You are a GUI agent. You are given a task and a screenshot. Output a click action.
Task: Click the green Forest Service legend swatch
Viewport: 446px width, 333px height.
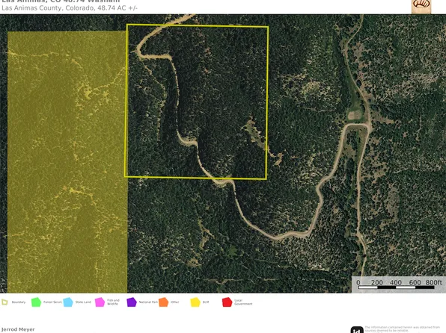[x=36, y=302]
